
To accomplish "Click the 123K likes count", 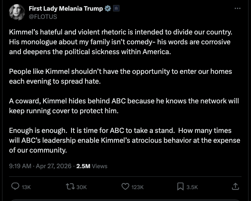I will coord(138,187).
